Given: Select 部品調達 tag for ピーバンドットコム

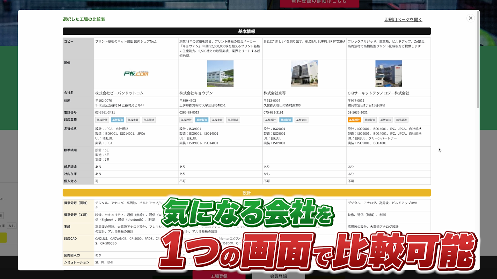Looking at the screenshot, I should click(149, 120).
